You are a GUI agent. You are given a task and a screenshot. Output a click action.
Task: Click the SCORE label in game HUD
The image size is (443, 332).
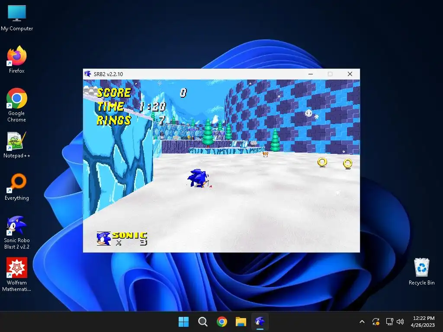[114, 93]
